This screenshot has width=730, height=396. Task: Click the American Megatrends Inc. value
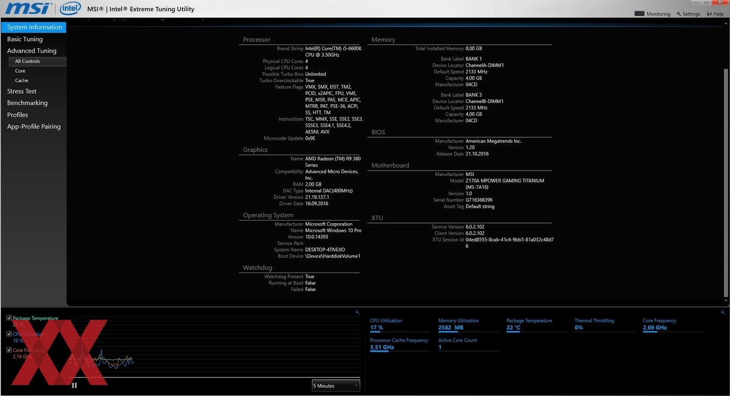(x=493, y=141)
